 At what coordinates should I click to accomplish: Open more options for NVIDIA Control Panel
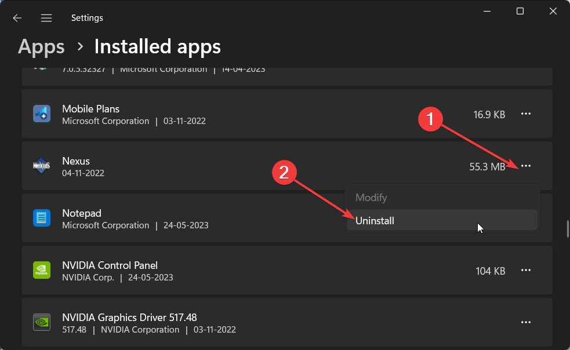526,270
